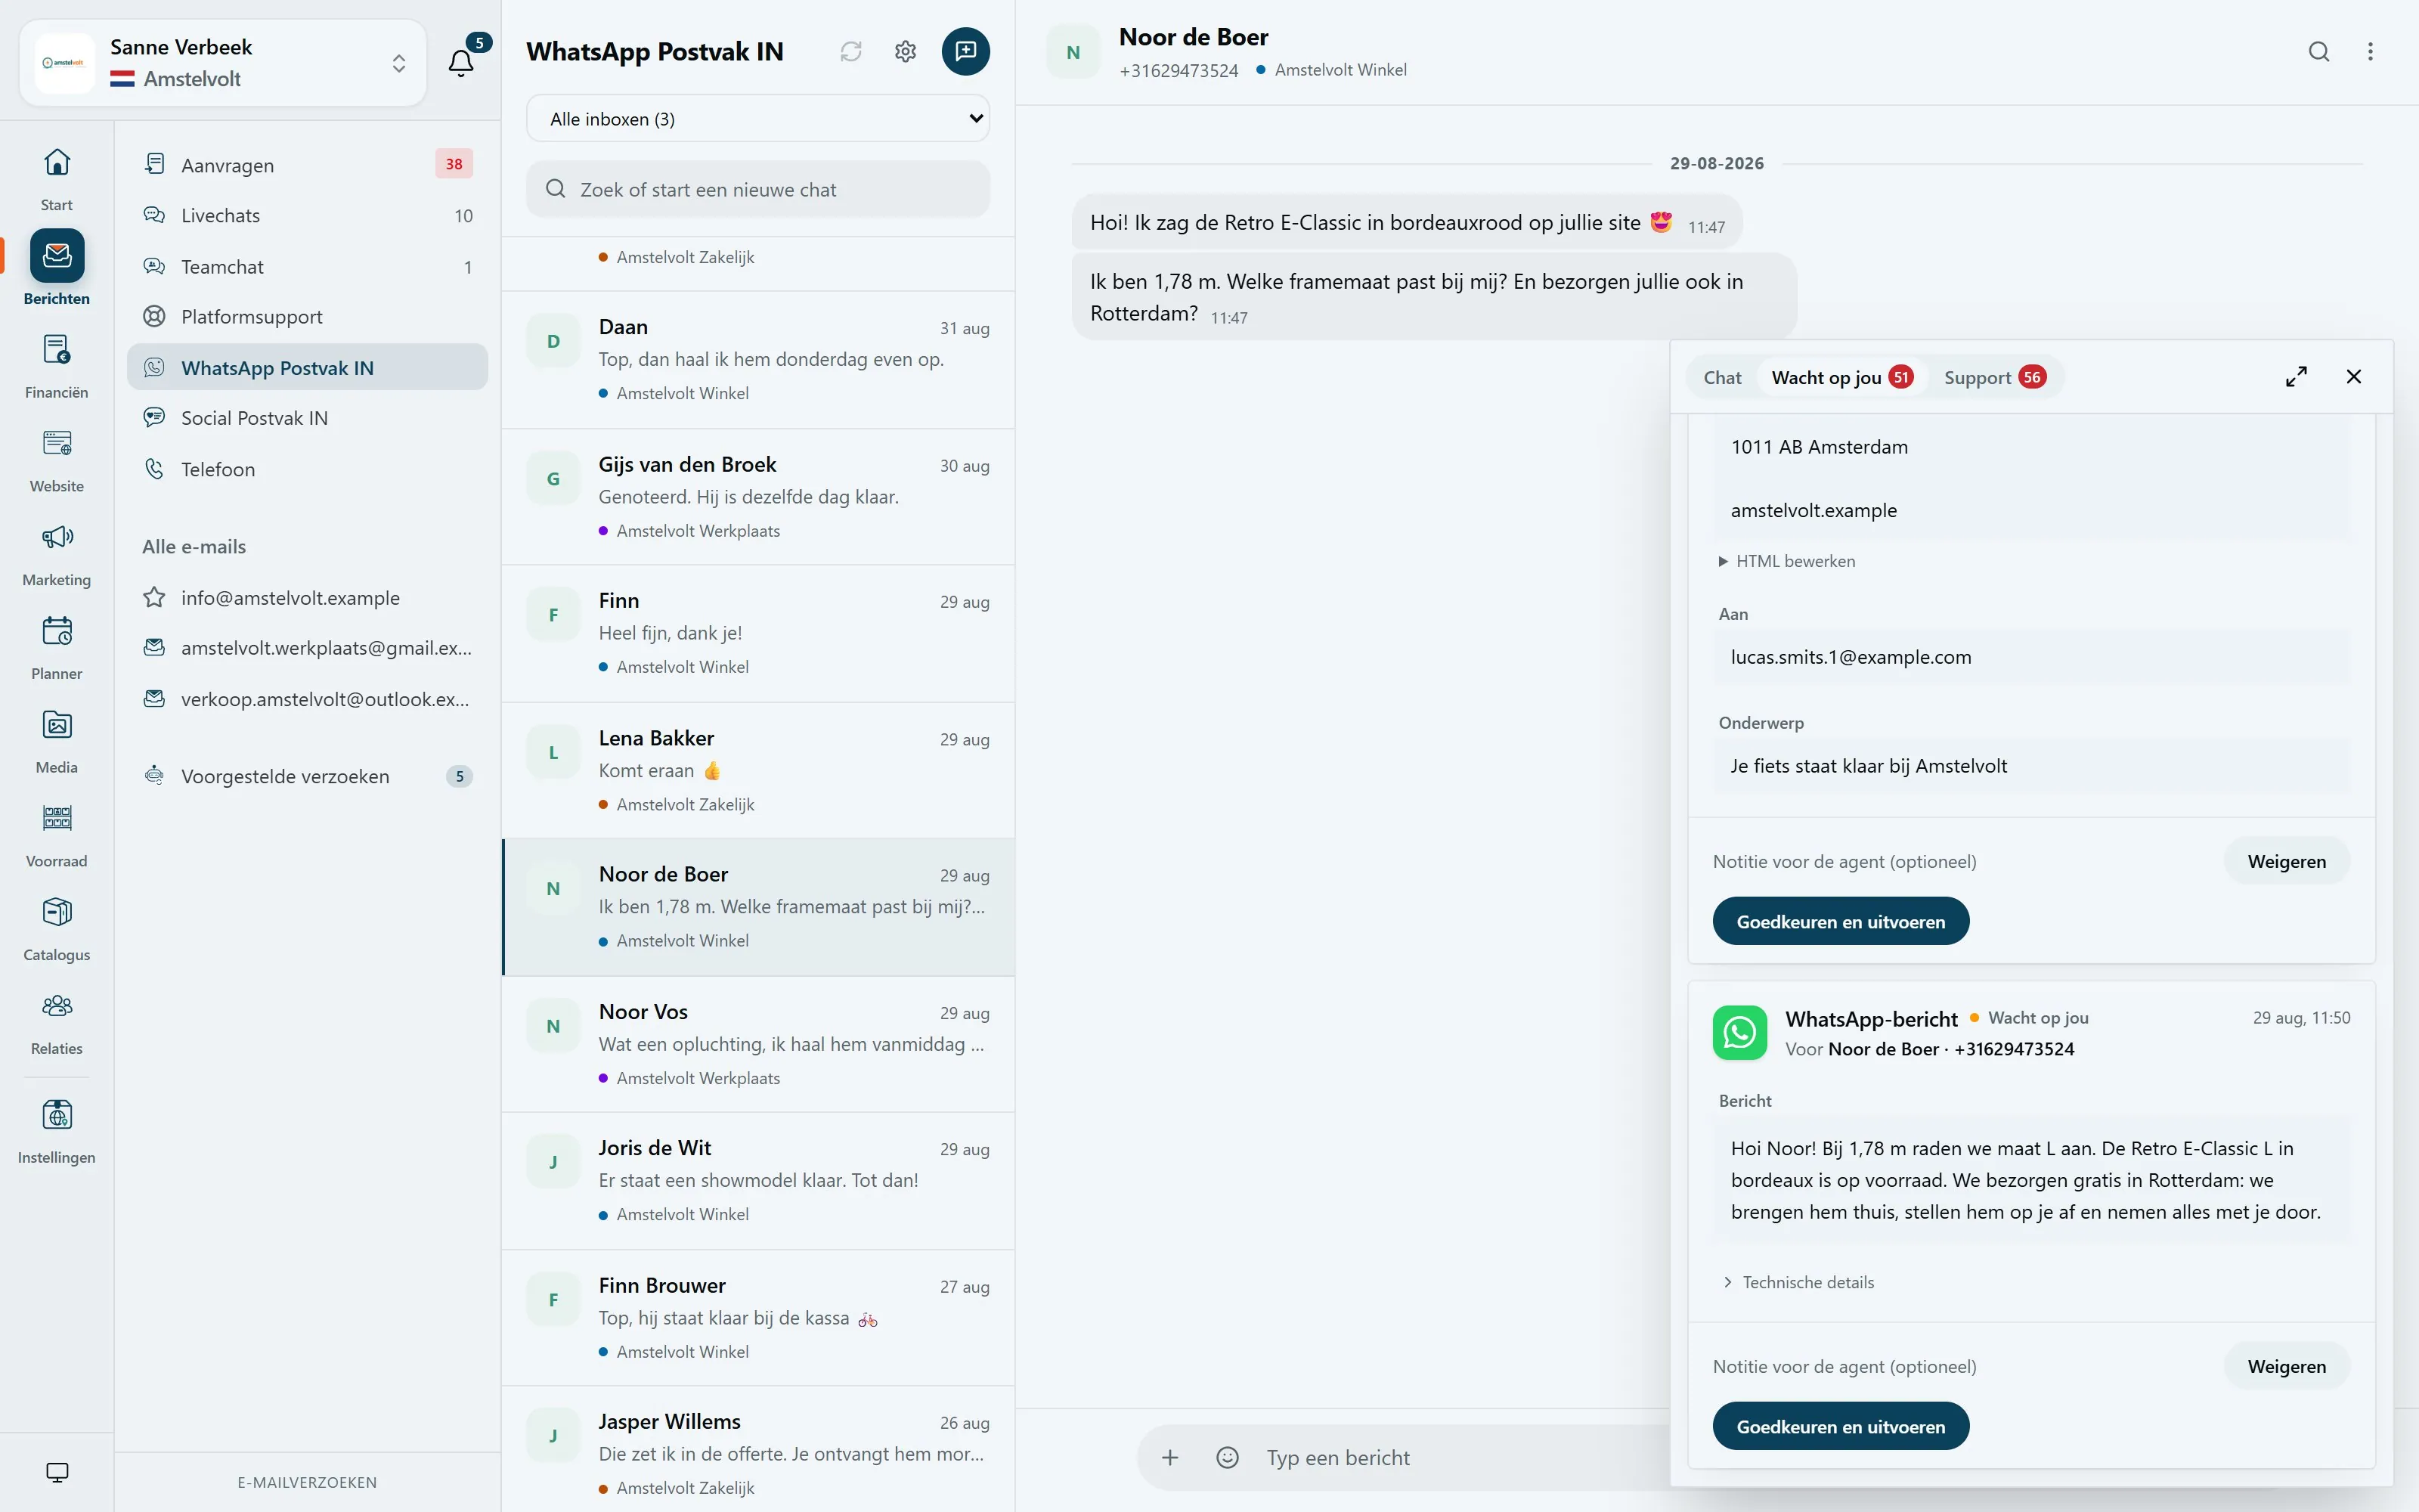The image size is (2419, 1512).
Task: Close the approvals panel
Action: (x=2354, y=377)
